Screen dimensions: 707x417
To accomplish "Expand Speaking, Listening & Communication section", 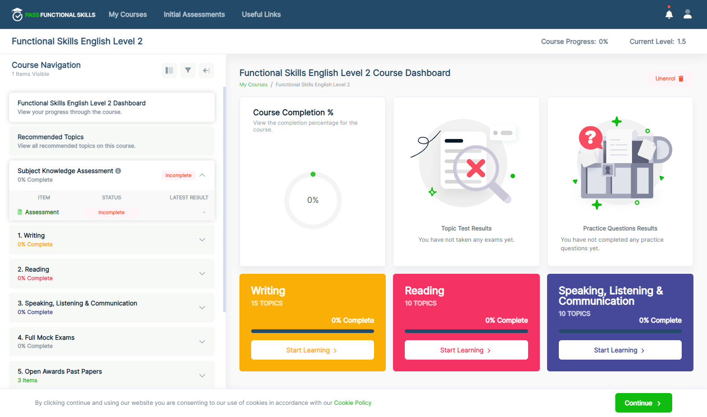I will (x=202, y=308).
